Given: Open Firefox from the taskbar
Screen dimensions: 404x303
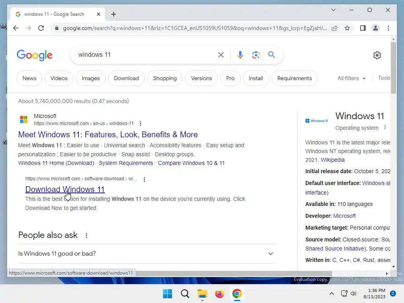Looking at the screenshot, I should [x=219, y=294].
